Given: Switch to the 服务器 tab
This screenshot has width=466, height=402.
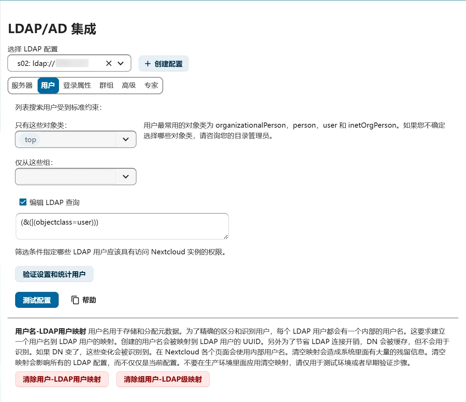Looking at the screenshot, I should point(22,86).
